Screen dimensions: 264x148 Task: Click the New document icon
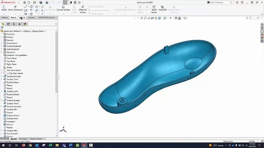[29, 2]
